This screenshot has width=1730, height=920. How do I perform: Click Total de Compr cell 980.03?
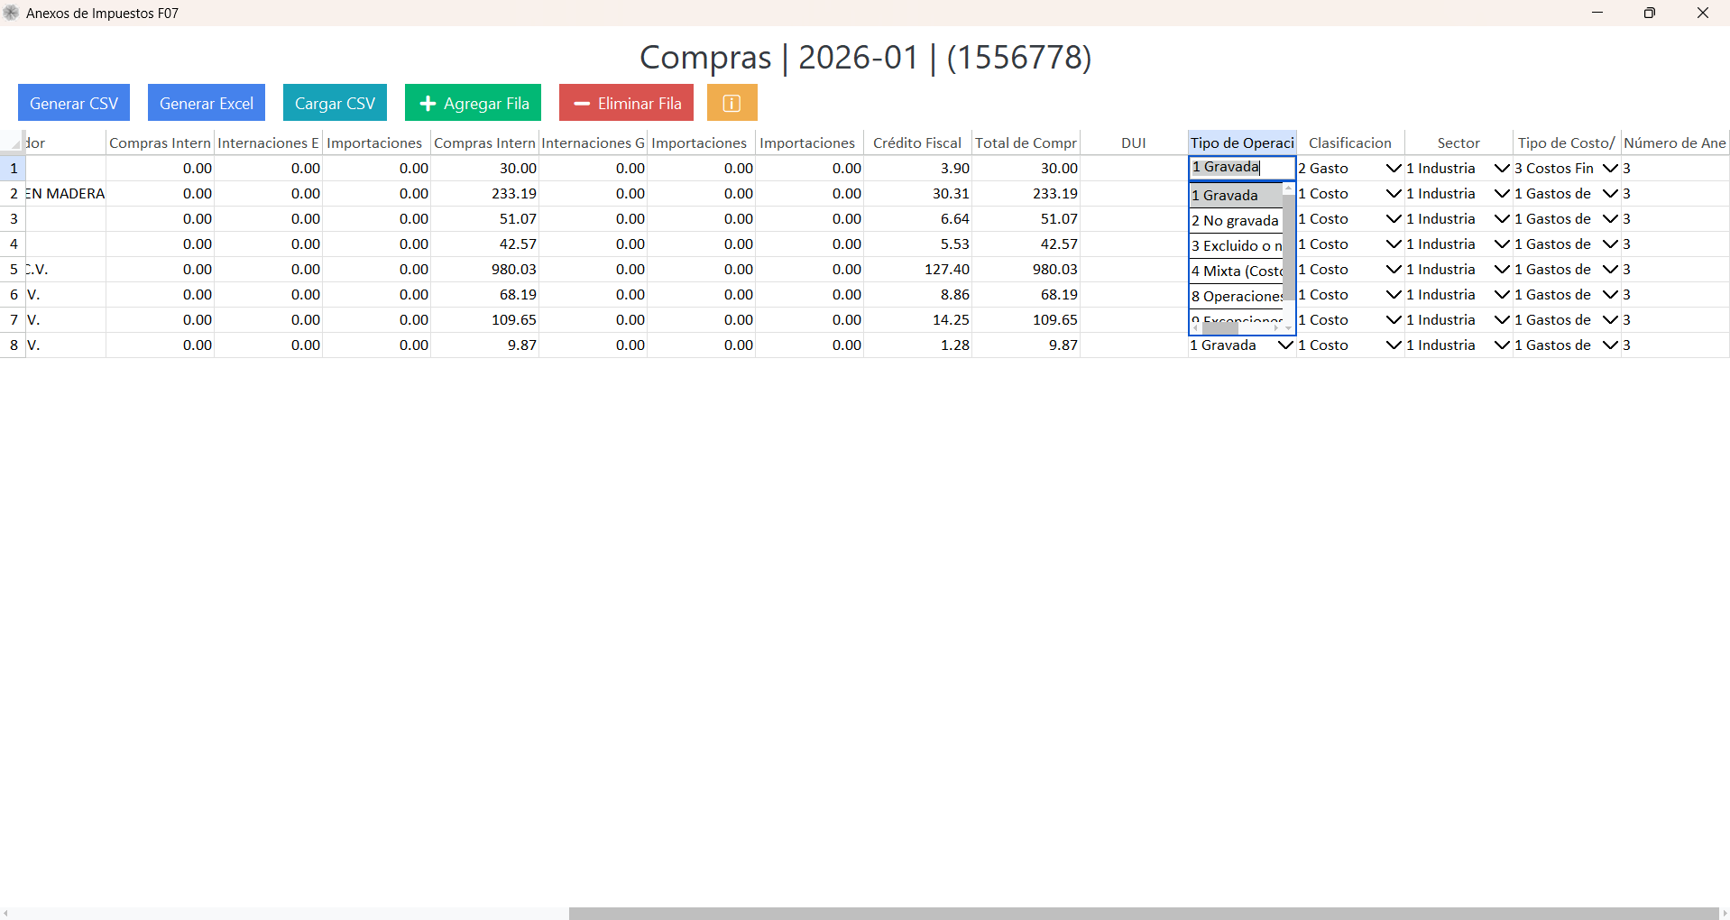coord(1026,270)
